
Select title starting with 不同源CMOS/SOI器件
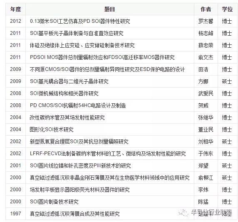(107, 69)
